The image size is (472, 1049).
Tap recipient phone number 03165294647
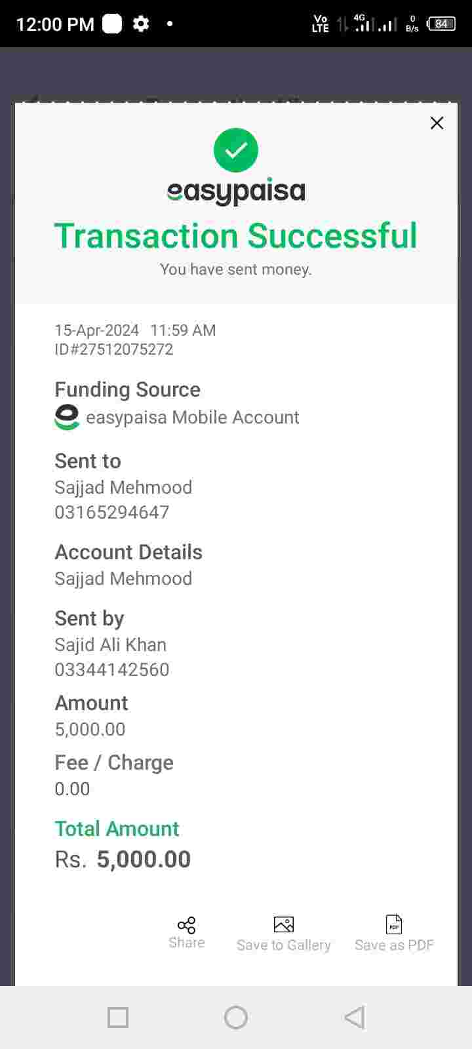coord(112,512)
